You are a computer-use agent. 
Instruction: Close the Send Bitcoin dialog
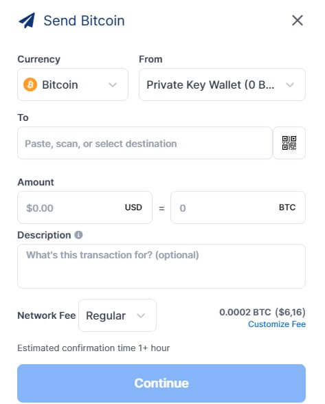click(297, 20)
